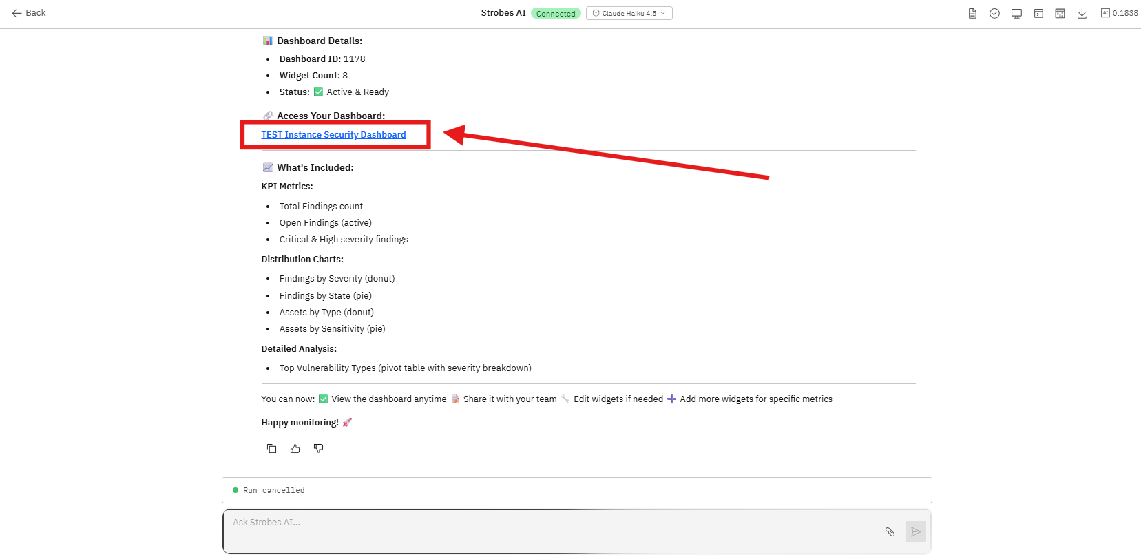Image resolution: width=1141 pixels, height=559 pixels.
Task: Click 'Add more widgets for specific metrics' text
Action: 756,399
